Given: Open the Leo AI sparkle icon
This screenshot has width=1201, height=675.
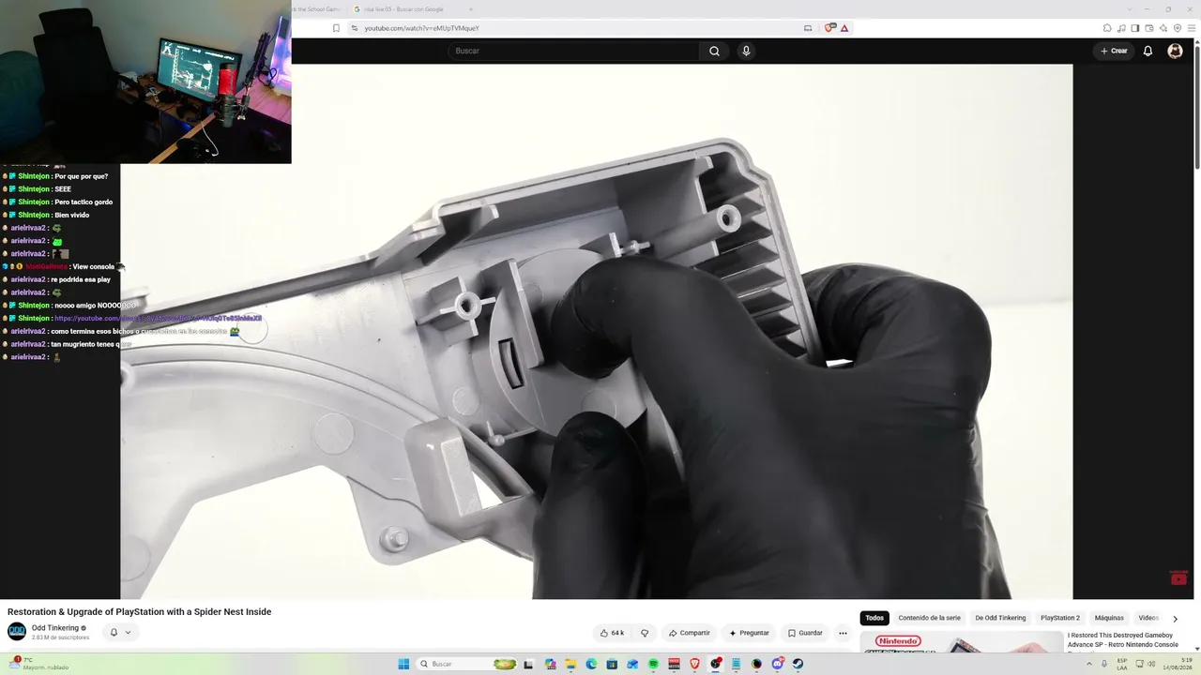Looking at the screenshot, I should point(1163,28).
